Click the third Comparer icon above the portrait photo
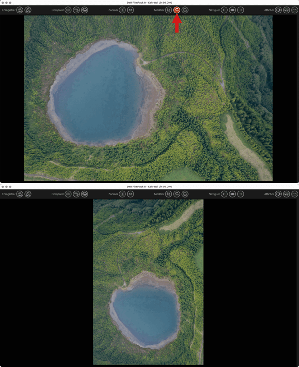The height and width of the screenshot is (367, 299). point(85,194)
